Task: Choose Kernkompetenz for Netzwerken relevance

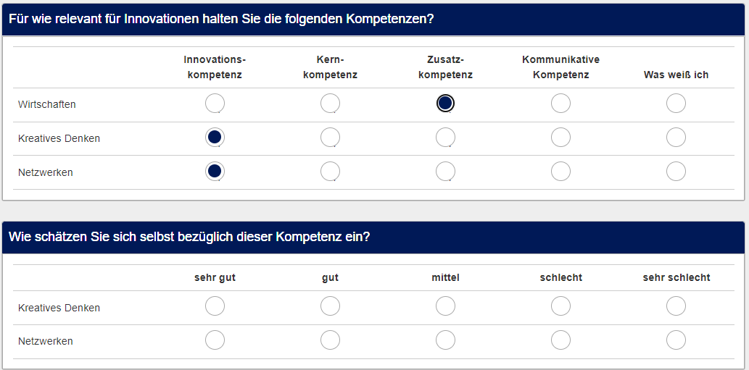Action: click(x=330, y=171)
